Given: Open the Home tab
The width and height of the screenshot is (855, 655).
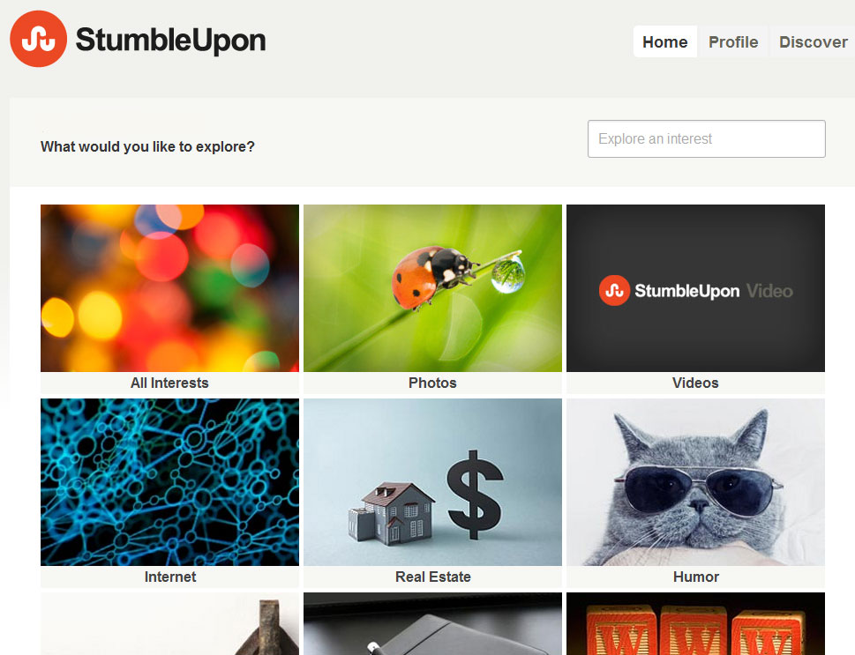Looking at the screenshot, I should 664,42.
